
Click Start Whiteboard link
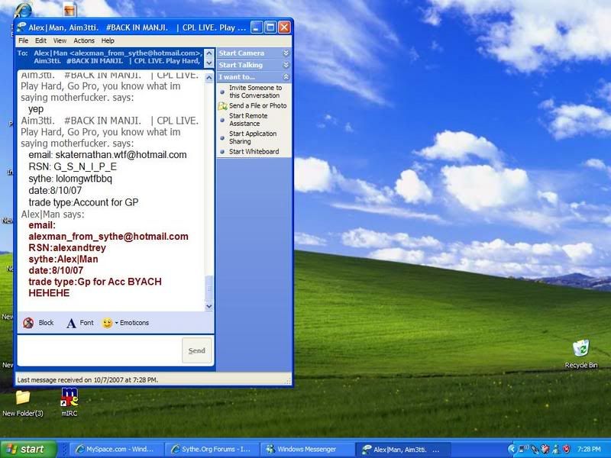(x=254, y=151)
